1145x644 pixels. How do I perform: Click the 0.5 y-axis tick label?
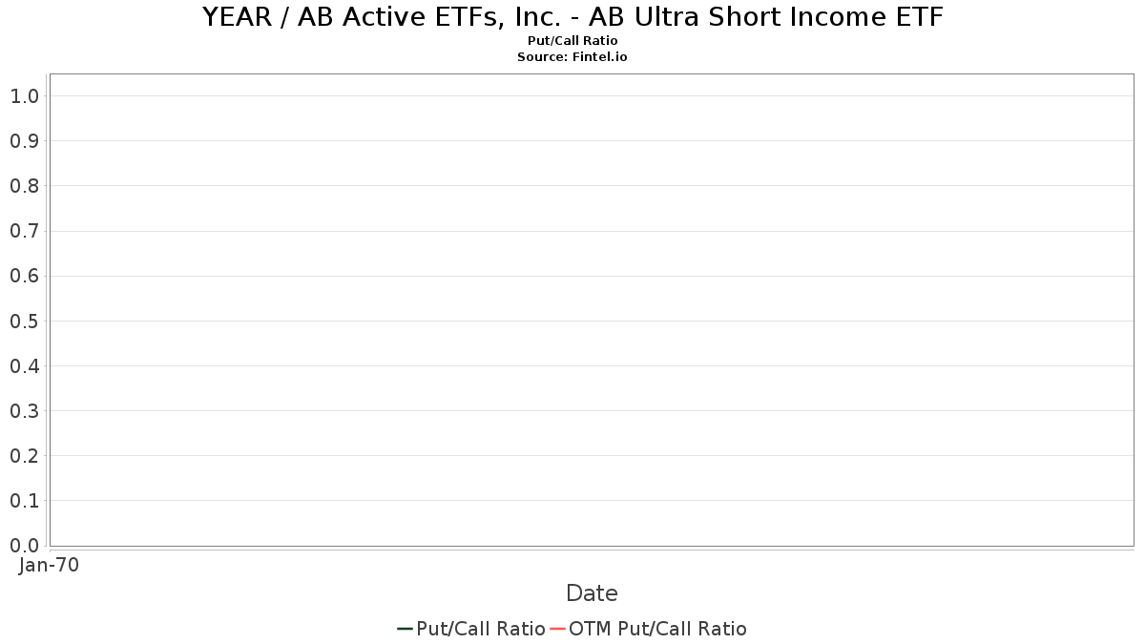25,322
